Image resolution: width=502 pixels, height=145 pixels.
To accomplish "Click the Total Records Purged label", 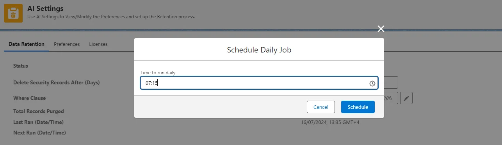I will coord(39,111).
